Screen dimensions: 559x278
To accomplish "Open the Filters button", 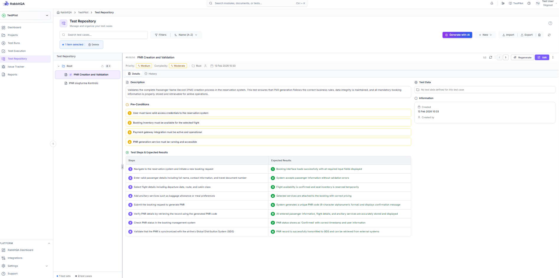I will [160, 35].
